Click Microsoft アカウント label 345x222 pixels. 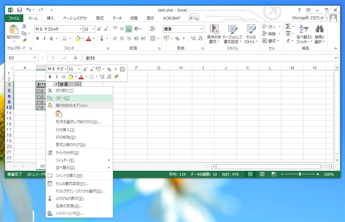[x=308, y=18]
